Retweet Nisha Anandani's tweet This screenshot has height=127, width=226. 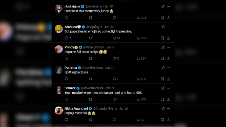tap(90, 120)
